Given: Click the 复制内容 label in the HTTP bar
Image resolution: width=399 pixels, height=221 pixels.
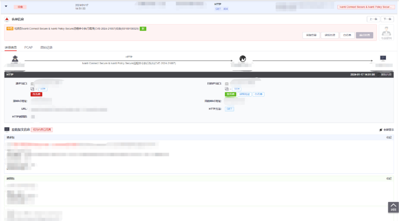Looking at the screenshot, I should tap(386, 75).
